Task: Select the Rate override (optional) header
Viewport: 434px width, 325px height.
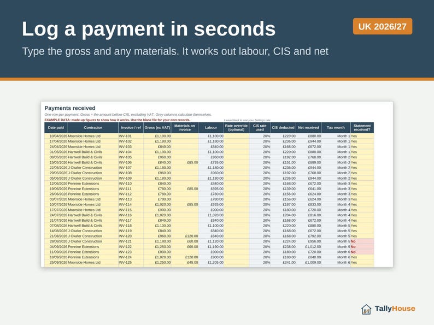Action: [x=236, y=128]
